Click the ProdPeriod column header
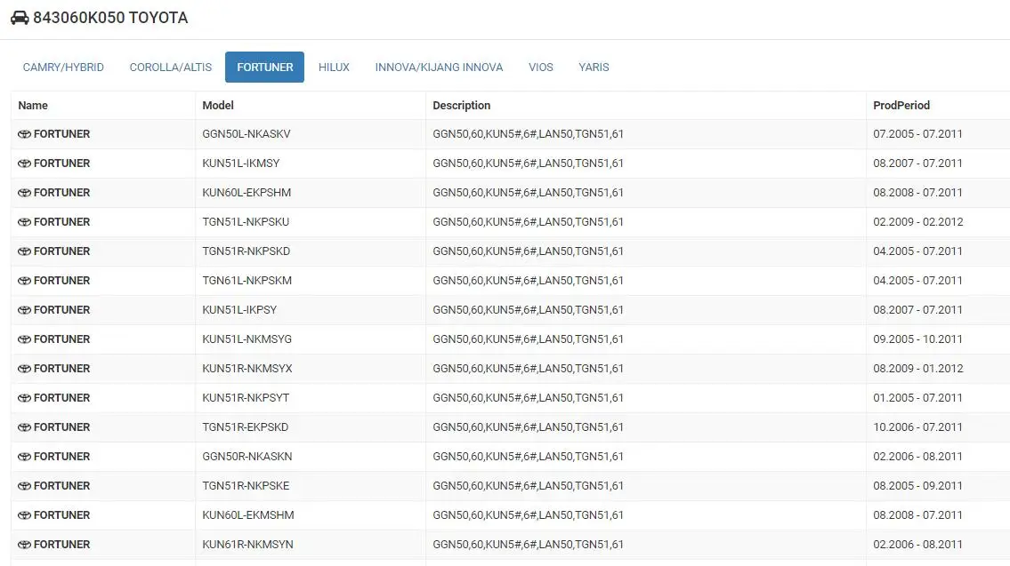Image resolution: width=1010 pixels, height=566 pixels. point(901,106)
